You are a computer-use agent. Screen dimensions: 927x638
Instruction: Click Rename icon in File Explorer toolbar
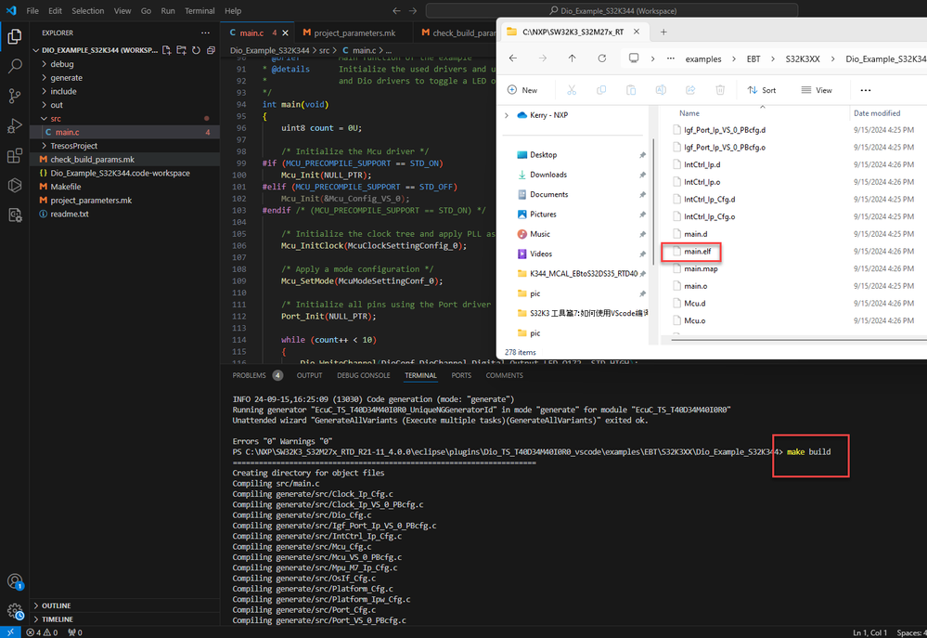661,90
